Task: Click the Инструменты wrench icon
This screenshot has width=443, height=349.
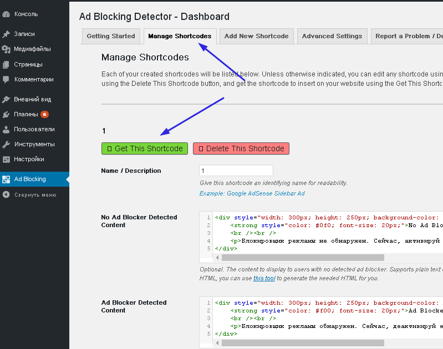Action: (x=6, y=145)
